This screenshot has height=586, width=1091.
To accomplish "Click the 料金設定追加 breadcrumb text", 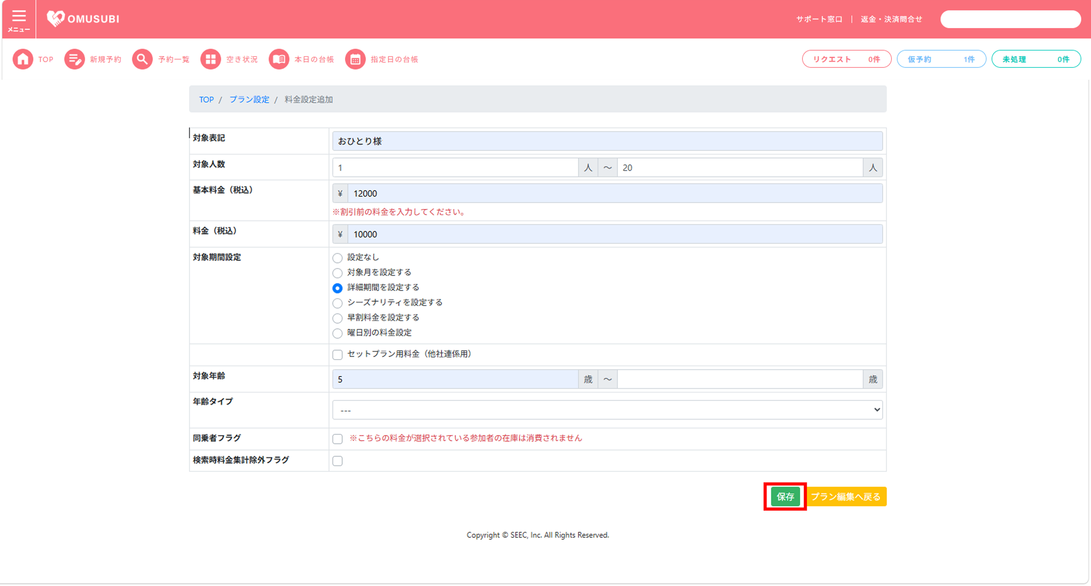I will pos(308,99).
